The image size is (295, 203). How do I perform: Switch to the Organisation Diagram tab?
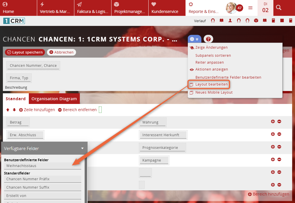click(54, 98)
